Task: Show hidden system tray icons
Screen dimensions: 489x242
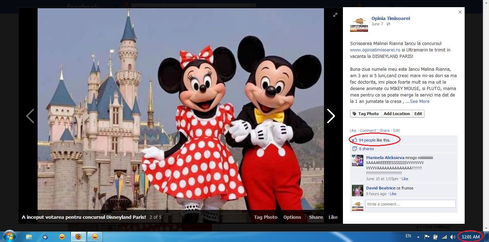Action: coord(418,237)
